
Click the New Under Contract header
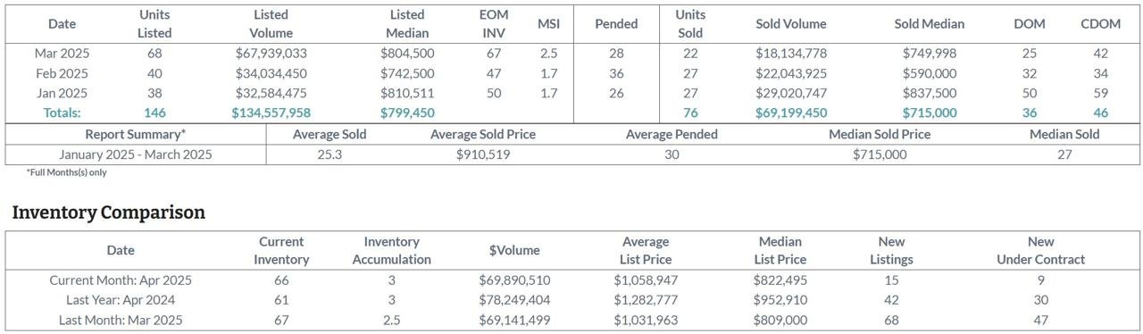pyautogui.click(x=1040, y=251)
